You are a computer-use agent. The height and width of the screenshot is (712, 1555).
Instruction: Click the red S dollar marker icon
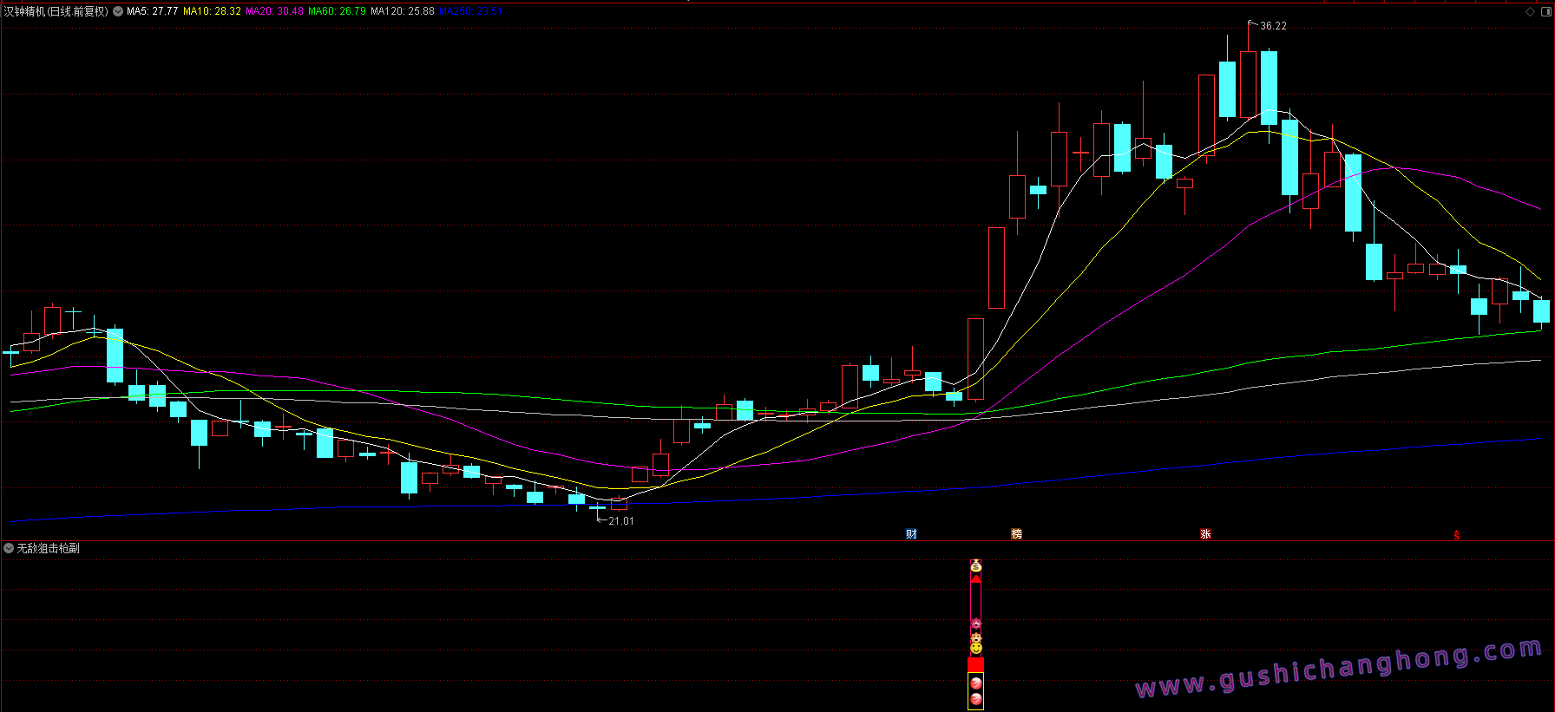point(1456,535)
